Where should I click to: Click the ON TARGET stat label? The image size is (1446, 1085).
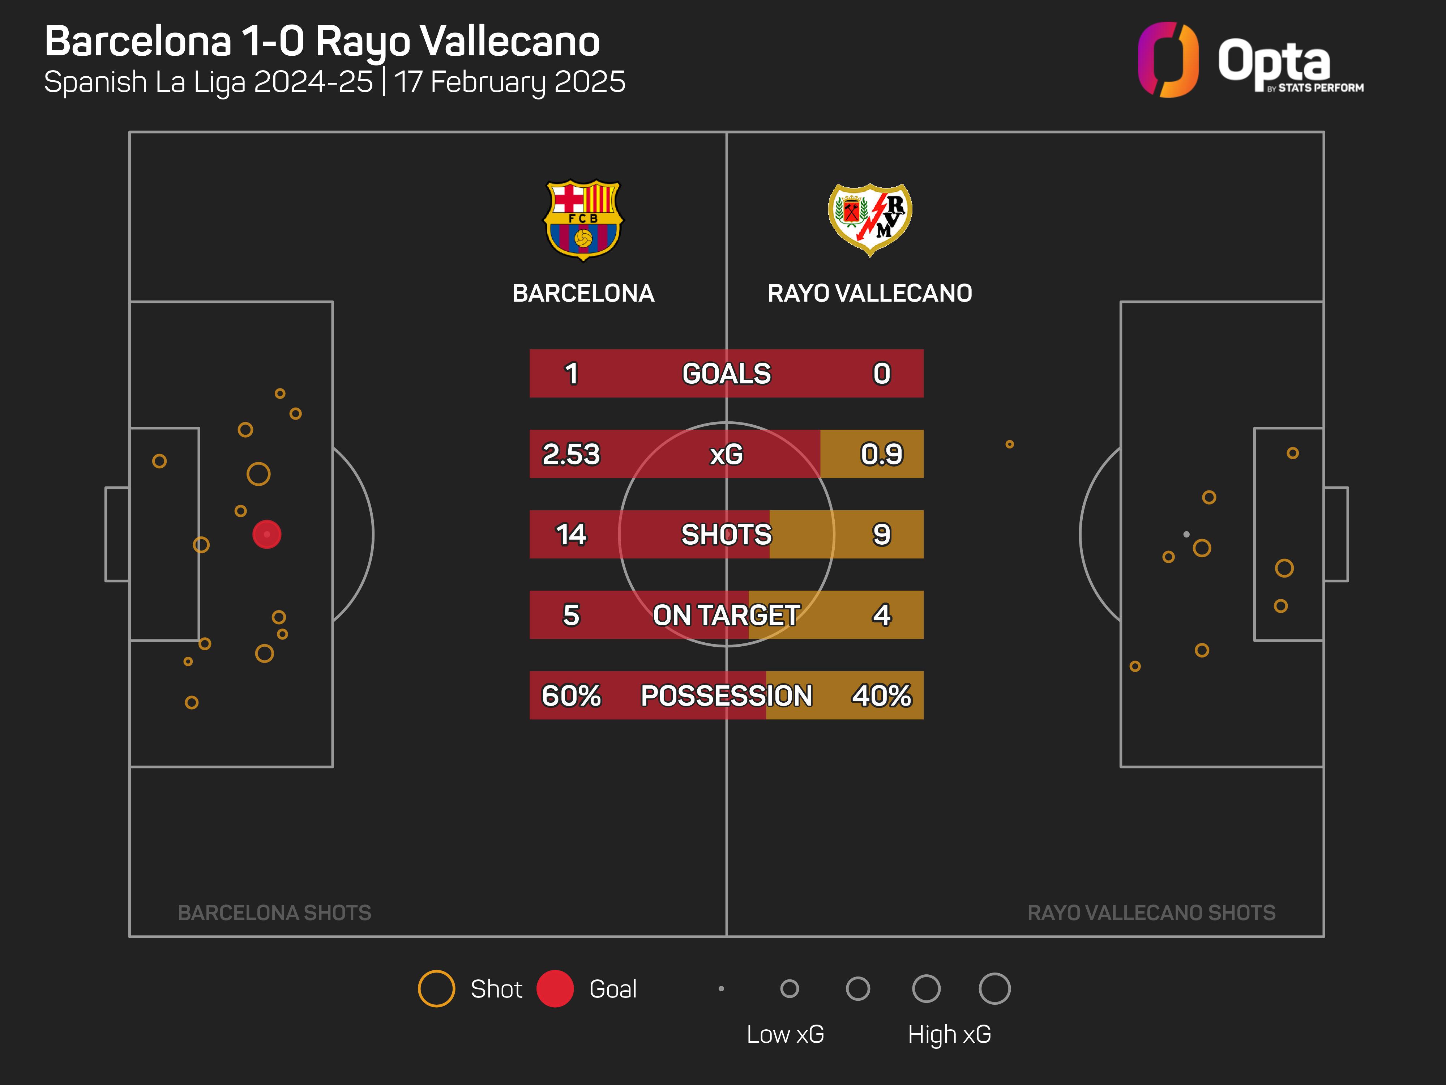tap(726, 615)
